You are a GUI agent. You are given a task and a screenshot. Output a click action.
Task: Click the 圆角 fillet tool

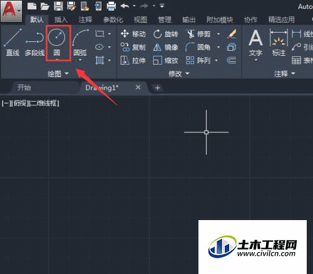(198, 47)
